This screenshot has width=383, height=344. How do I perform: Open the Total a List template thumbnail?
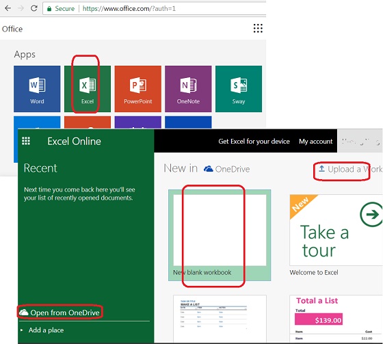[x=336, y=319]
